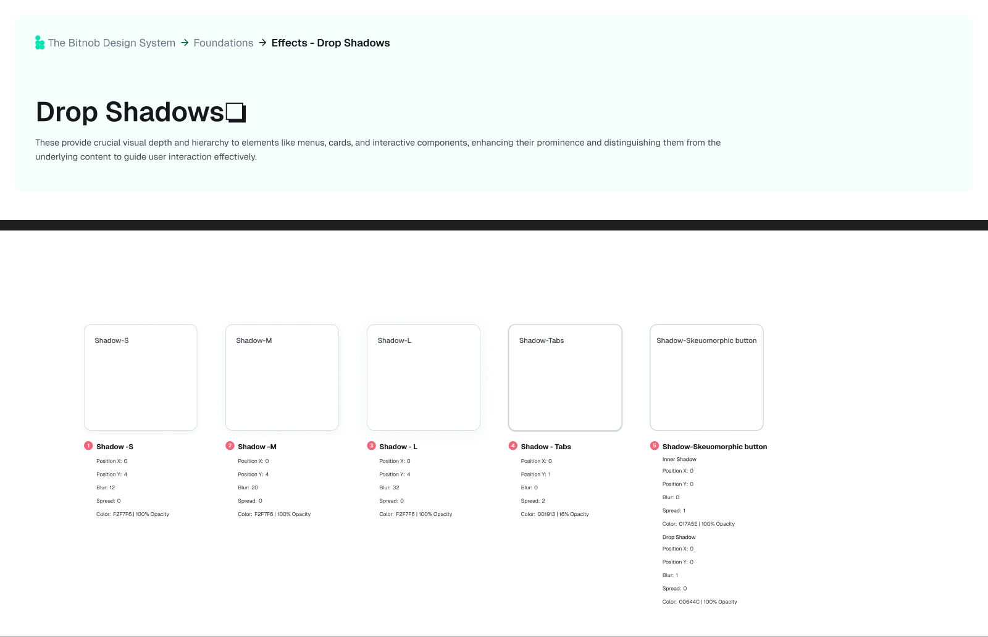Image resolution: width=988 pixels, height=637 pixels.
Task: Go to Foundations breadcrumb
Action: click(224, 43)
